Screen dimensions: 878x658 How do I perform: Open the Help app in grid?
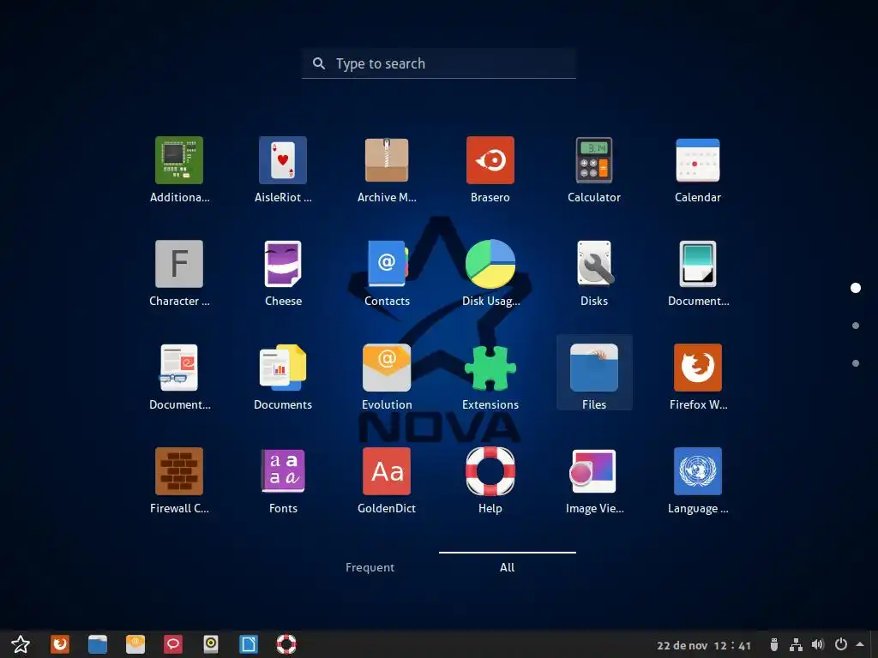click(x=490, y=481)
